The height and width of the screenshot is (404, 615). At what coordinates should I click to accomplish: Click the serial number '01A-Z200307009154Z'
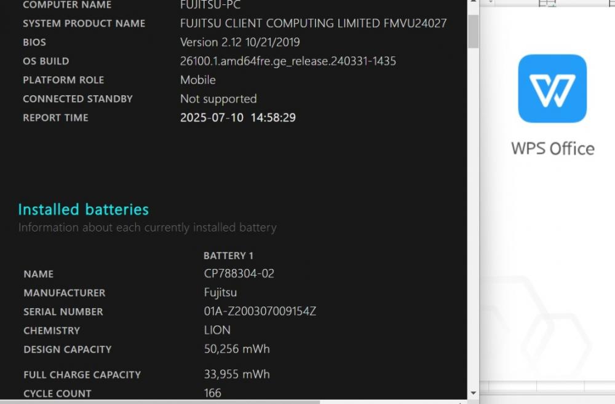[260, 311]
